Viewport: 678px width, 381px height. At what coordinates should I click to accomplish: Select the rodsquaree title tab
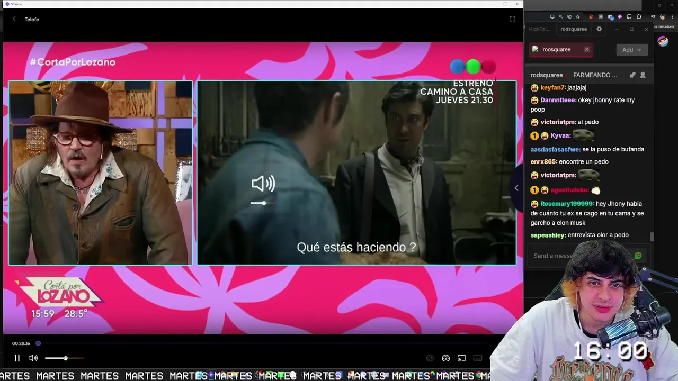point(574,29)
